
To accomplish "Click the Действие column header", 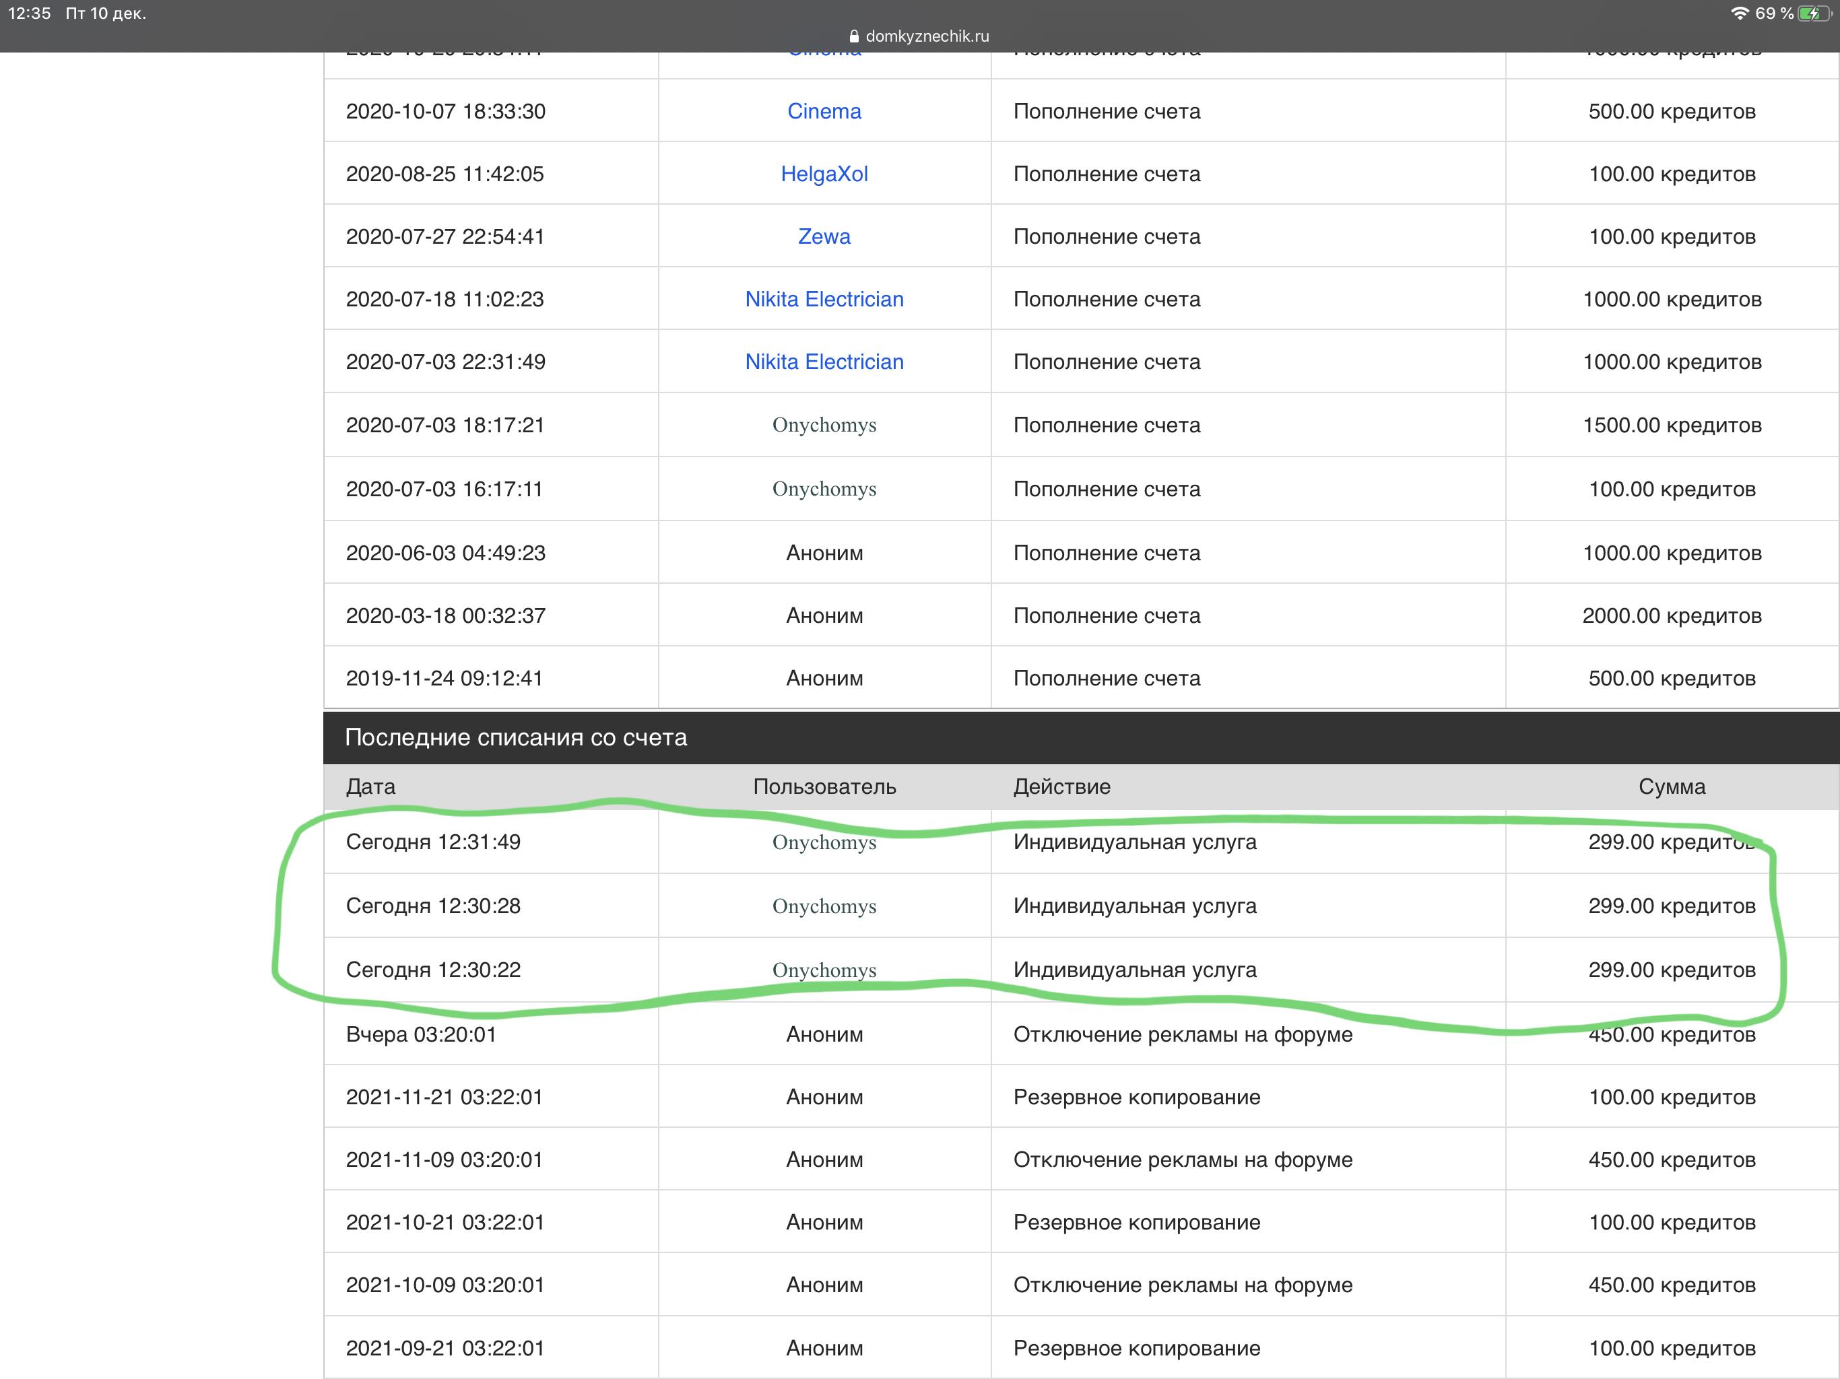I will 1061,787.
